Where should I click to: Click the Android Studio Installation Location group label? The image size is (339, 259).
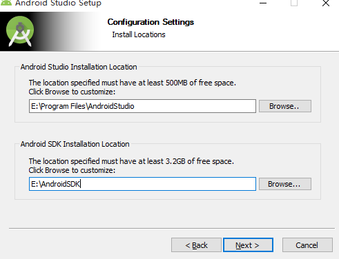(x=79, y=67)
